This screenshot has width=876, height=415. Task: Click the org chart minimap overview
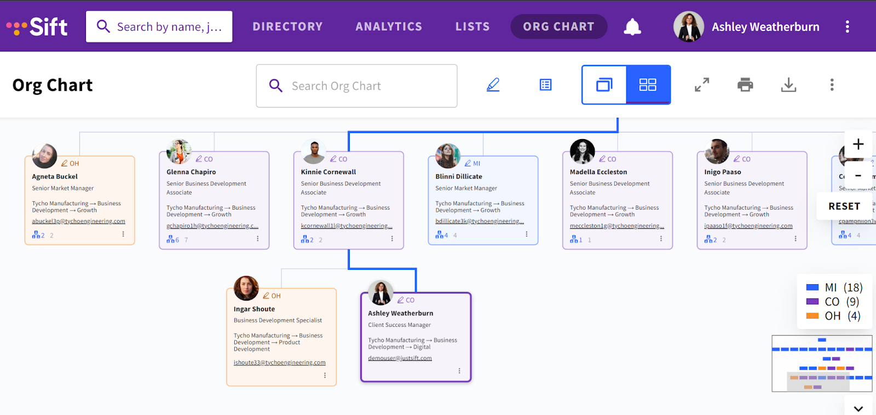click(x=822, y=364)
